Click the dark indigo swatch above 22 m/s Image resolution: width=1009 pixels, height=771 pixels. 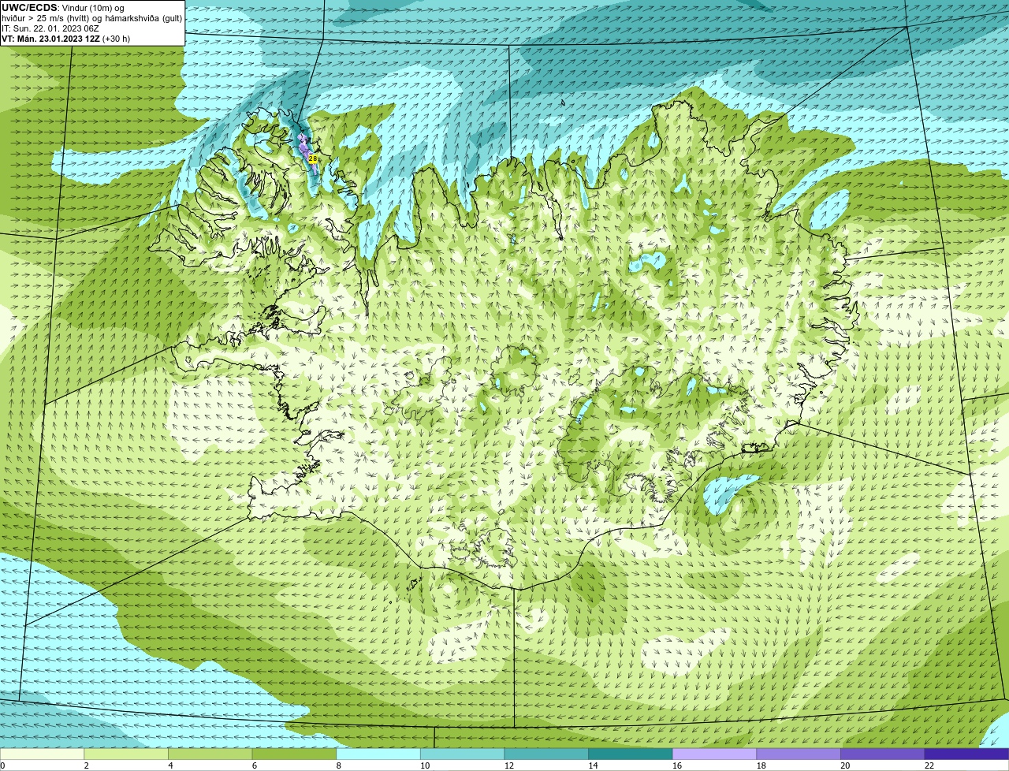pyautogui.click(x=966, y=754)
